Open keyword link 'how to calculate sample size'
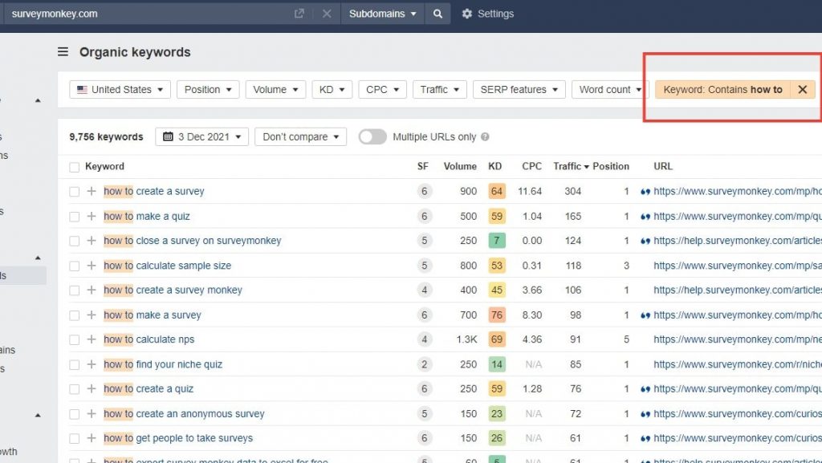 click(x=167, y=266)
